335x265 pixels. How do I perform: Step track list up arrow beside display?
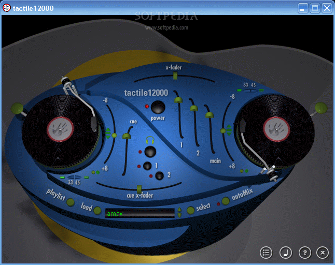click(179, 210)
